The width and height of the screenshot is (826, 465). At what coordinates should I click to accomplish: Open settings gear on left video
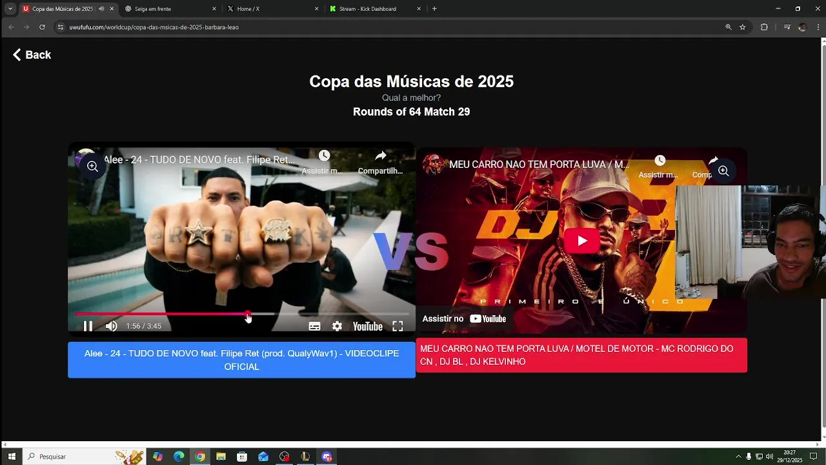pyautogui.click(x=337, y=326)
